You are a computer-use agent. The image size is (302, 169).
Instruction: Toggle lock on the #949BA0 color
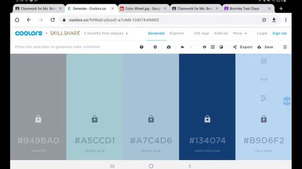[38, 119]
